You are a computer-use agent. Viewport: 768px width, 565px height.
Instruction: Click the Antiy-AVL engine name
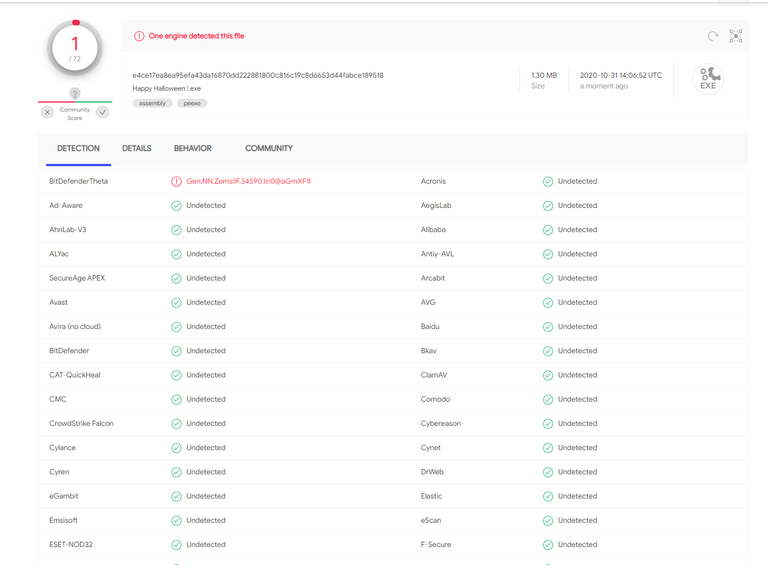click(x=438, y=254)
